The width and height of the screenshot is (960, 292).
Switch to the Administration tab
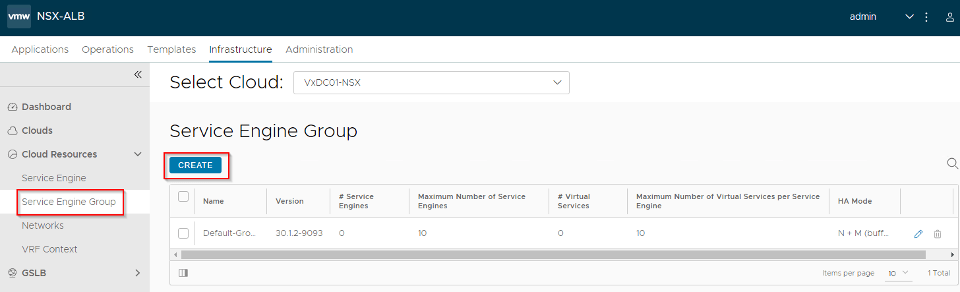pyautogui.click(x=319, y=49)
